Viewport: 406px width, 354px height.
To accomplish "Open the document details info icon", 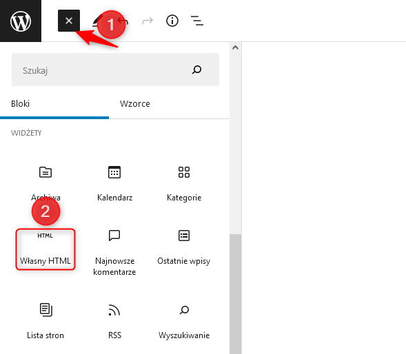I will point(172,21).
